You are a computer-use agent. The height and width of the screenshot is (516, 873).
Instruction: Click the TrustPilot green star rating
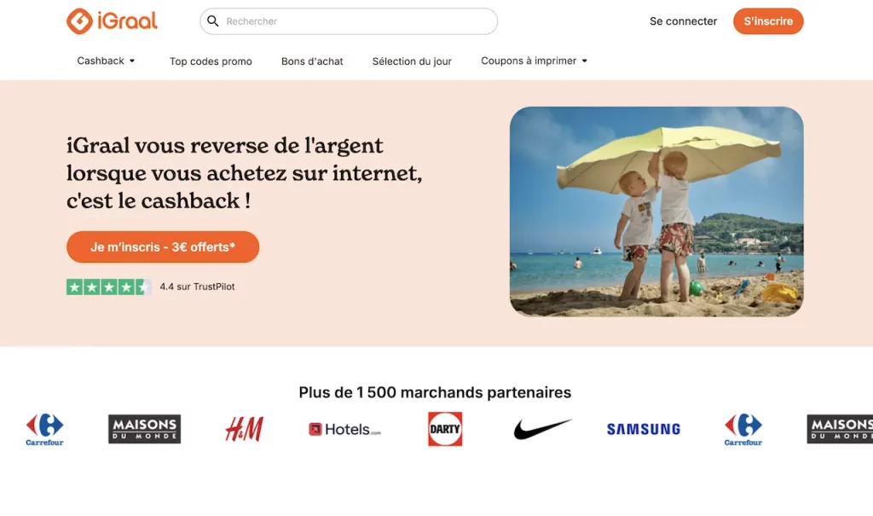coord(108,287)
